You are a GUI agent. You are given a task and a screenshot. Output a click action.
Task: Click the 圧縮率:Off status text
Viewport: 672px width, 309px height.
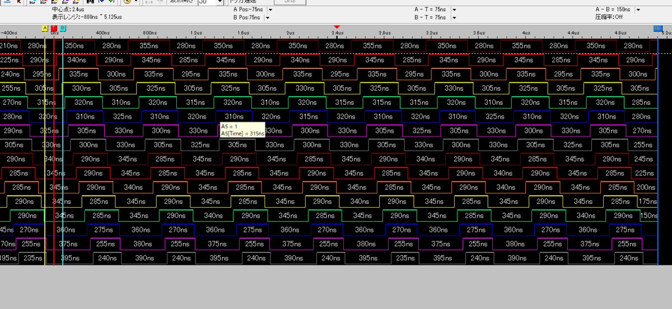(609, 17)
